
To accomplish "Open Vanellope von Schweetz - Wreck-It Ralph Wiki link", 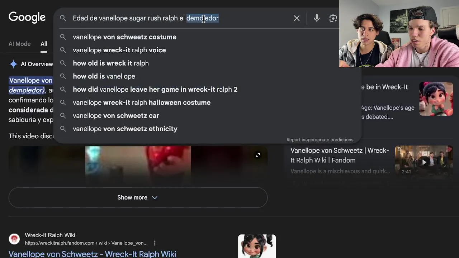I will point(92,254).
